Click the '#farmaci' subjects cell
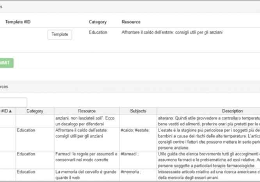 coord(130,154)
